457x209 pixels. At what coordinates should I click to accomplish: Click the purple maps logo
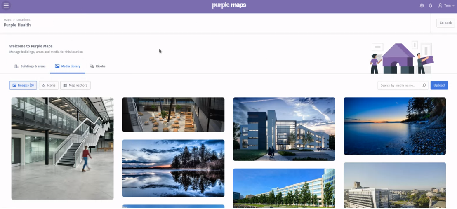pos(229,5)
